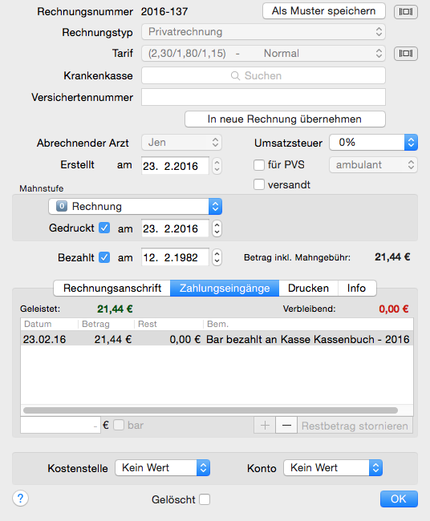Enable the für PVS checkbox
Screen dimensions: 430x521
point(259,165)
